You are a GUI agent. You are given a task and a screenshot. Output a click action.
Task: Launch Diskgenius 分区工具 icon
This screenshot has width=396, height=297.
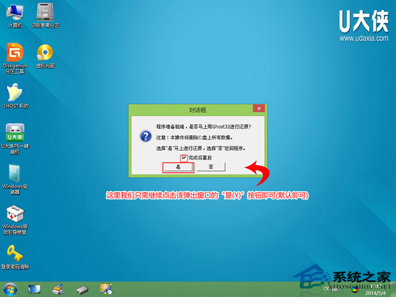[15, 58]
